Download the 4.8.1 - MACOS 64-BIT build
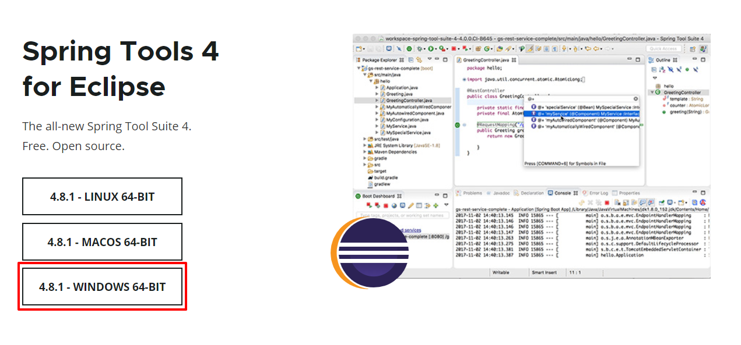The width and height of the screenshot is (741, 345). (102, 242)
